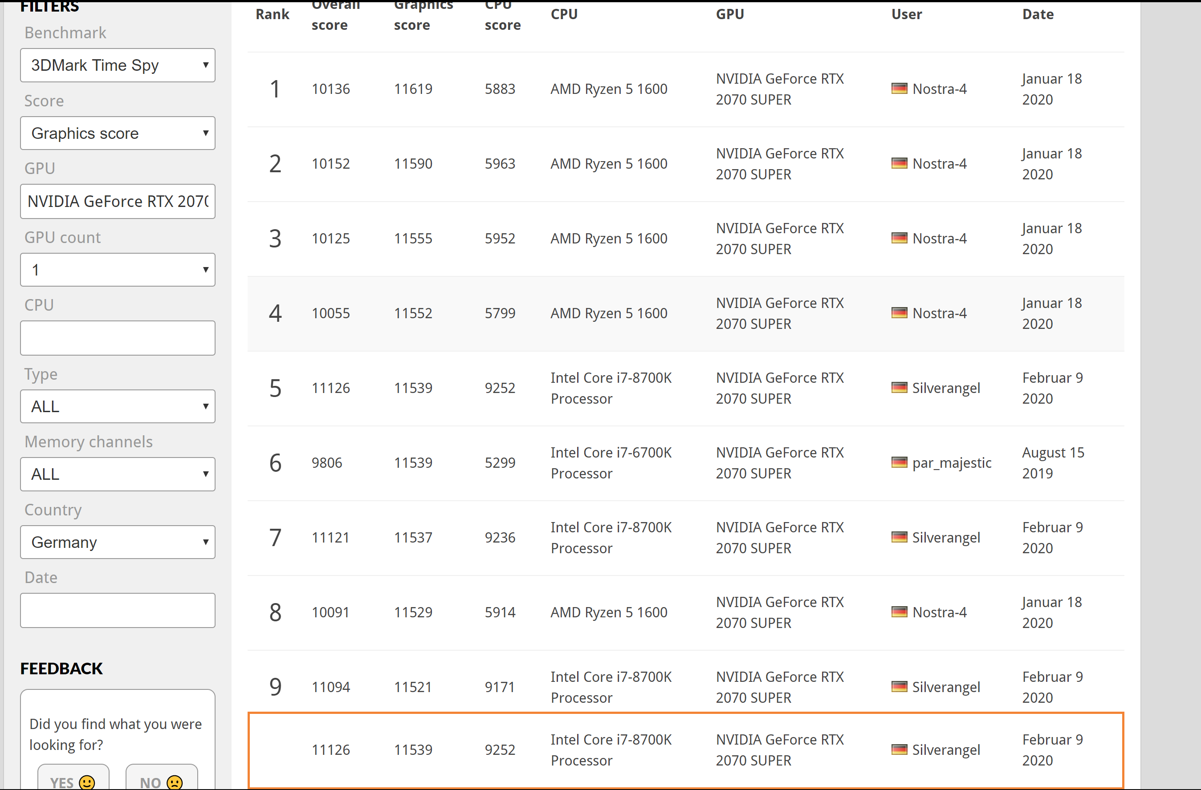This screenshot has height=790, width=1201.
Task: Click the smiley face icon on YES button
Action: point(87,782)
